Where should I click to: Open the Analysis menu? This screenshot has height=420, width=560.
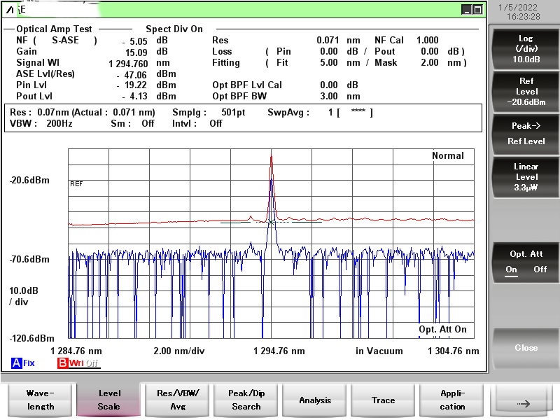click(315, 400)
